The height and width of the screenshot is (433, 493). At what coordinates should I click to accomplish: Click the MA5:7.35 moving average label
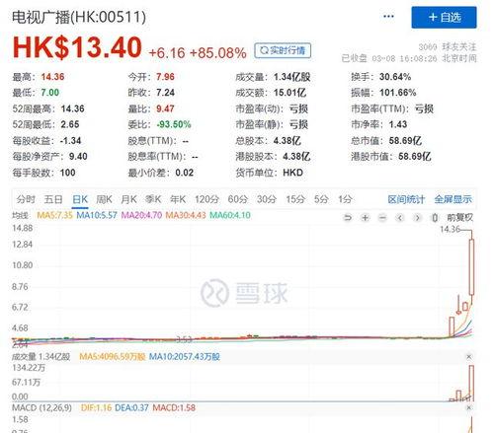[x=54, y=215]
